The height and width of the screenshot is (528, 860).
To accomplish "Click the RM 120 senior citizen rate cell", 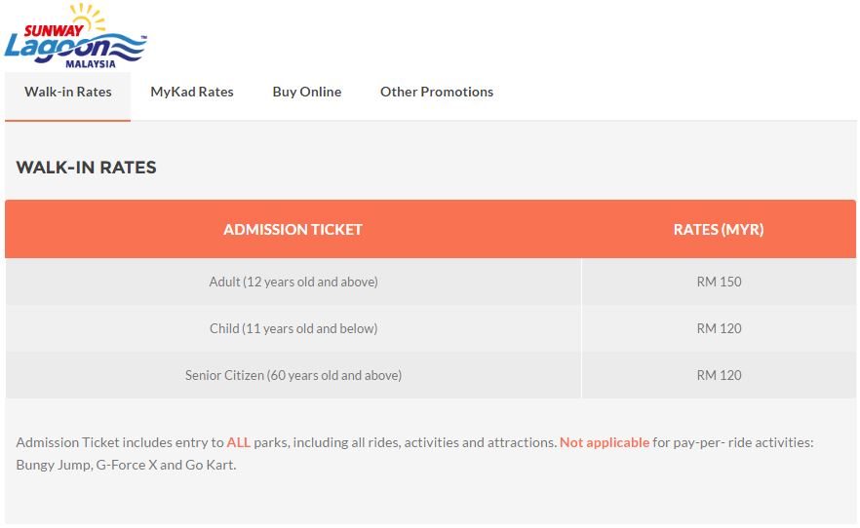I will pos(719,375).
